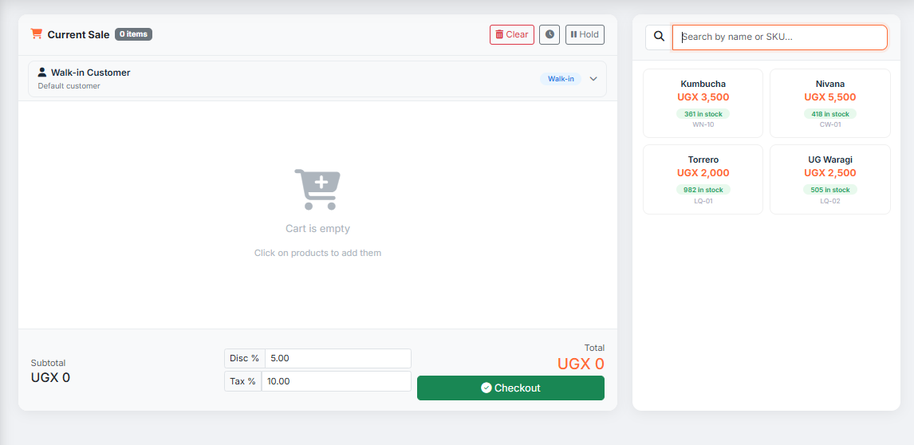Click the 0 items badge
The height and width of the screenshot is (445, 914).
(x=133, y=34)
